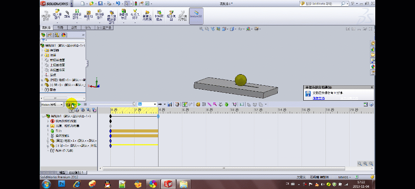Viewport: 415px width, 189px height.
Task: Switch to the 办公室产品 ribbon tab
Action: tap(104, 27)
